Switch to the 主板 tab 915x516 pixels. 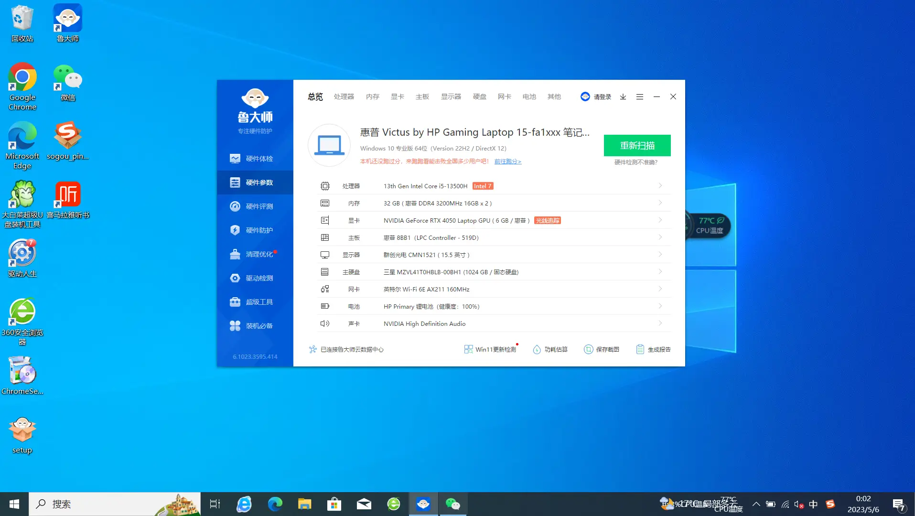tap(422, 97)
